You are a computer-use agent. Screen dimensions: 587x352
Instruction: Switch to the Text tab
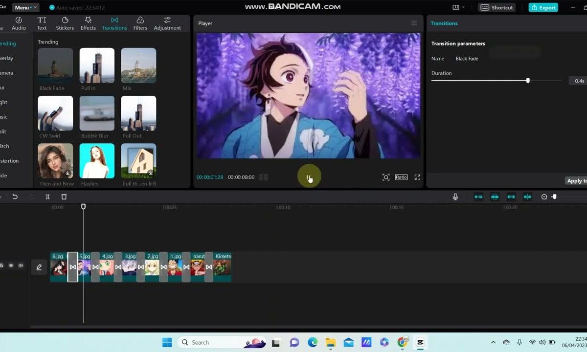pyautogui.click(x=42, y=23)
